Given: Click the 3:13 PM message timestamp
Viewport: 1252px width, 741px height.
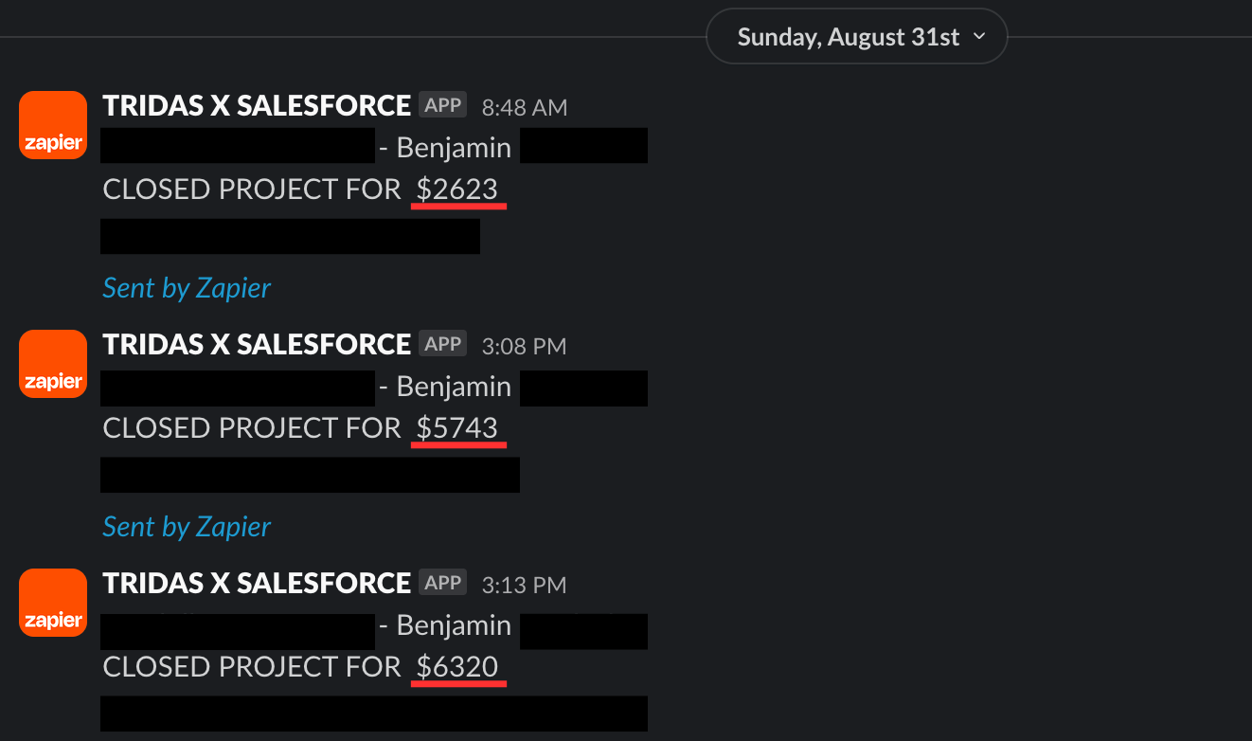Looking at the screenshot, I should point(525,585).
